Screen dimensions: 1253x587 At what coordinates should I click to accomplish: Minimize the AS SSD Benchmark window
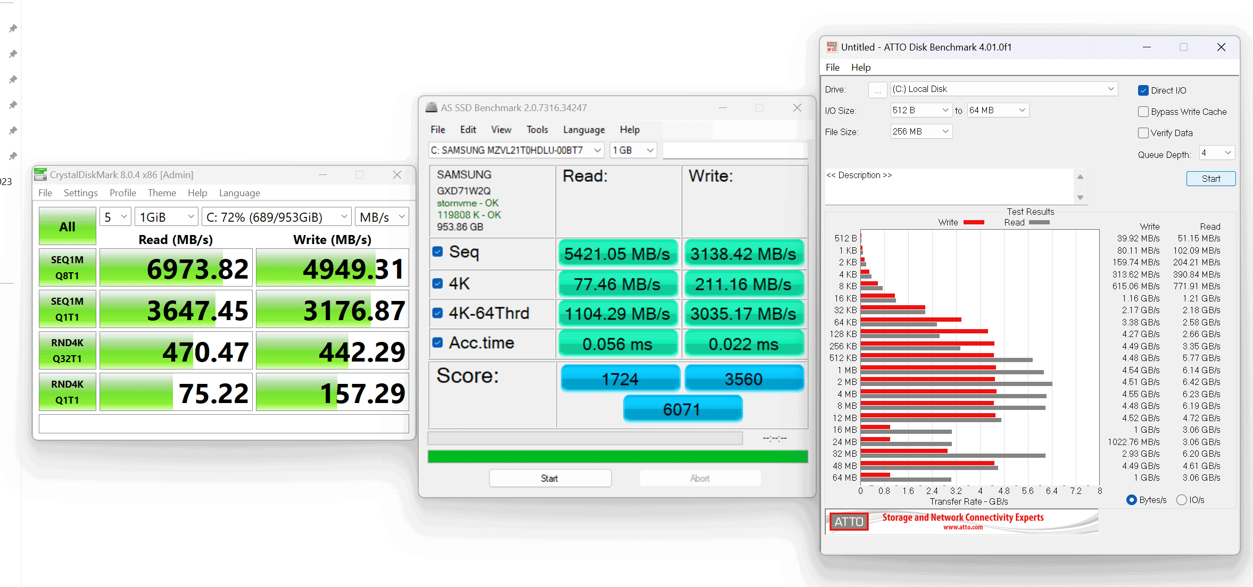click(x=723, y=107)
